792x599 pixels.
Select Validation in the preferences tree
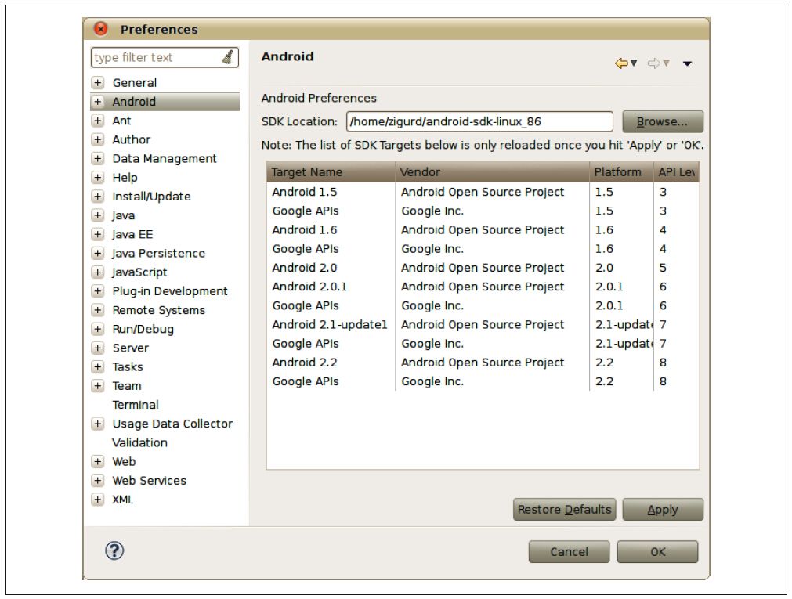click(140, 442)
